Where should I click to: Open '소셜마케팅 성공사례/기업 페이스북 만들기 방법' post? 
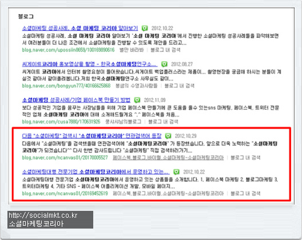point(76,100)
